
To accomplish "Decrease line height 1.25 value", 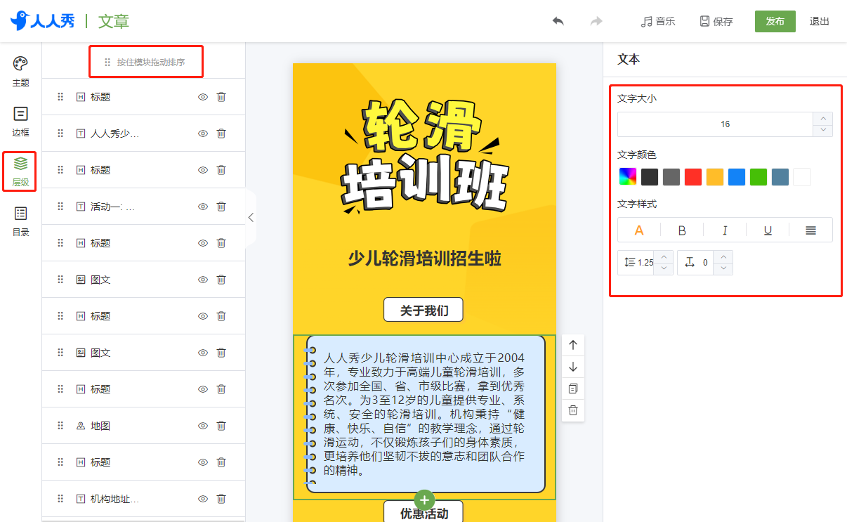I will pos(663,268).
